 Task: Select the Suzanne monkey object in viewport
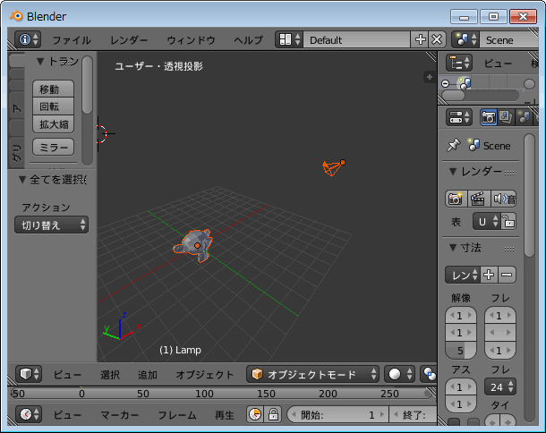[x=194, y=244]
